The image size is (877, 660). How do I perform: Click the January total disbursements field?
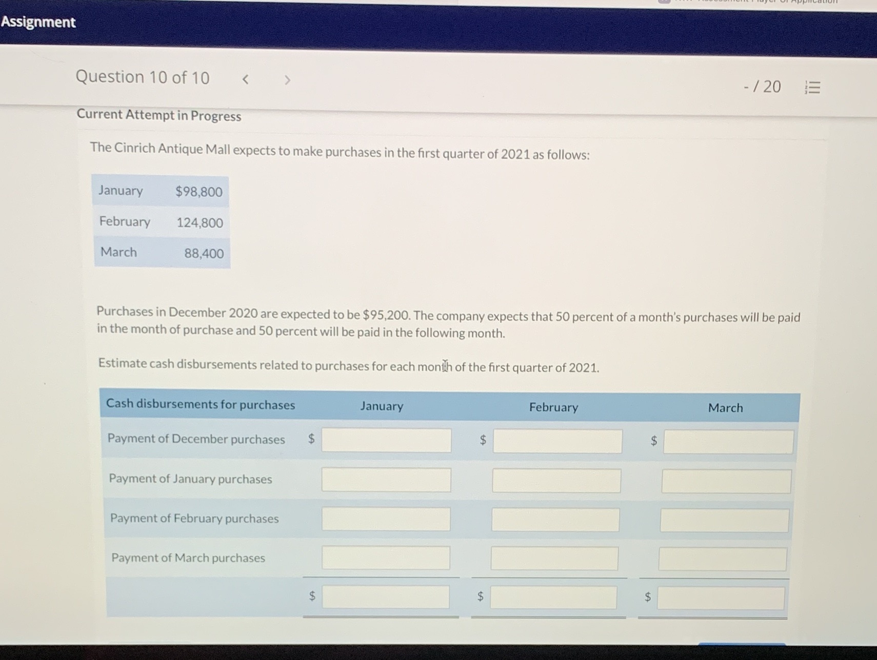(386, 596)
